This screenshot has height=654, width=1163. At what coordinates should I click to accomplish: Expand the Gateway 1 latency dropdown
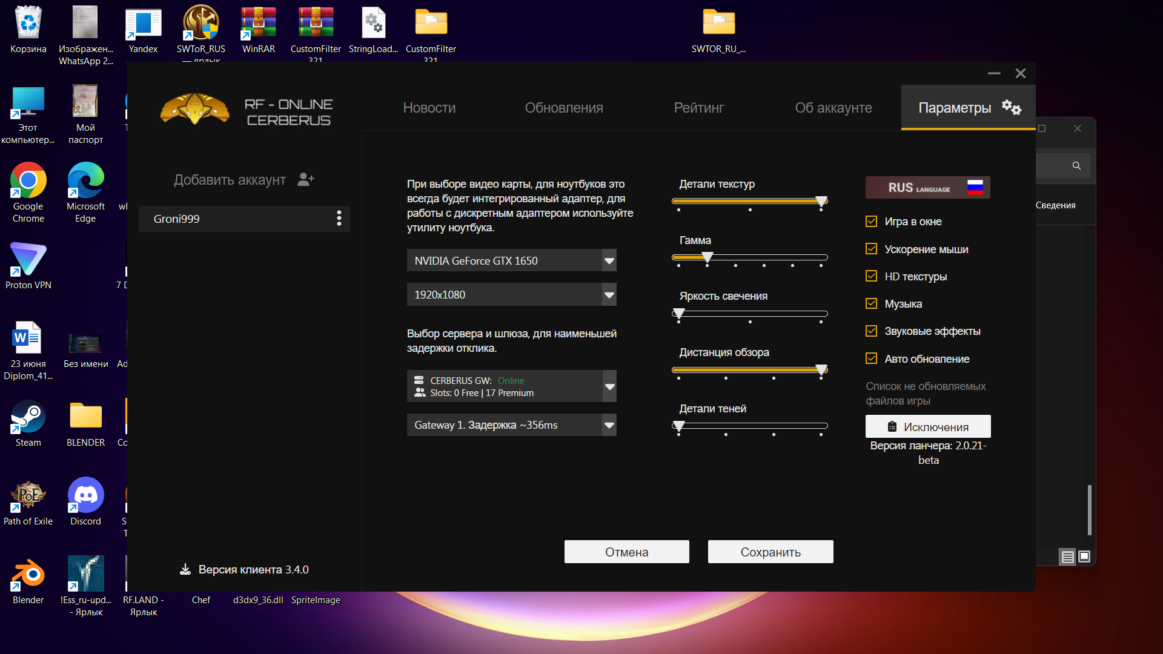(x=512, y=425)
